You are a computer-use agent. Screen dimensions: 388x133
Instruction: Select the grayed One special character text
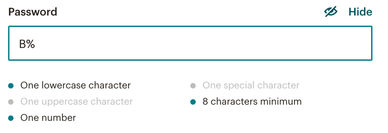click(251, 86)
